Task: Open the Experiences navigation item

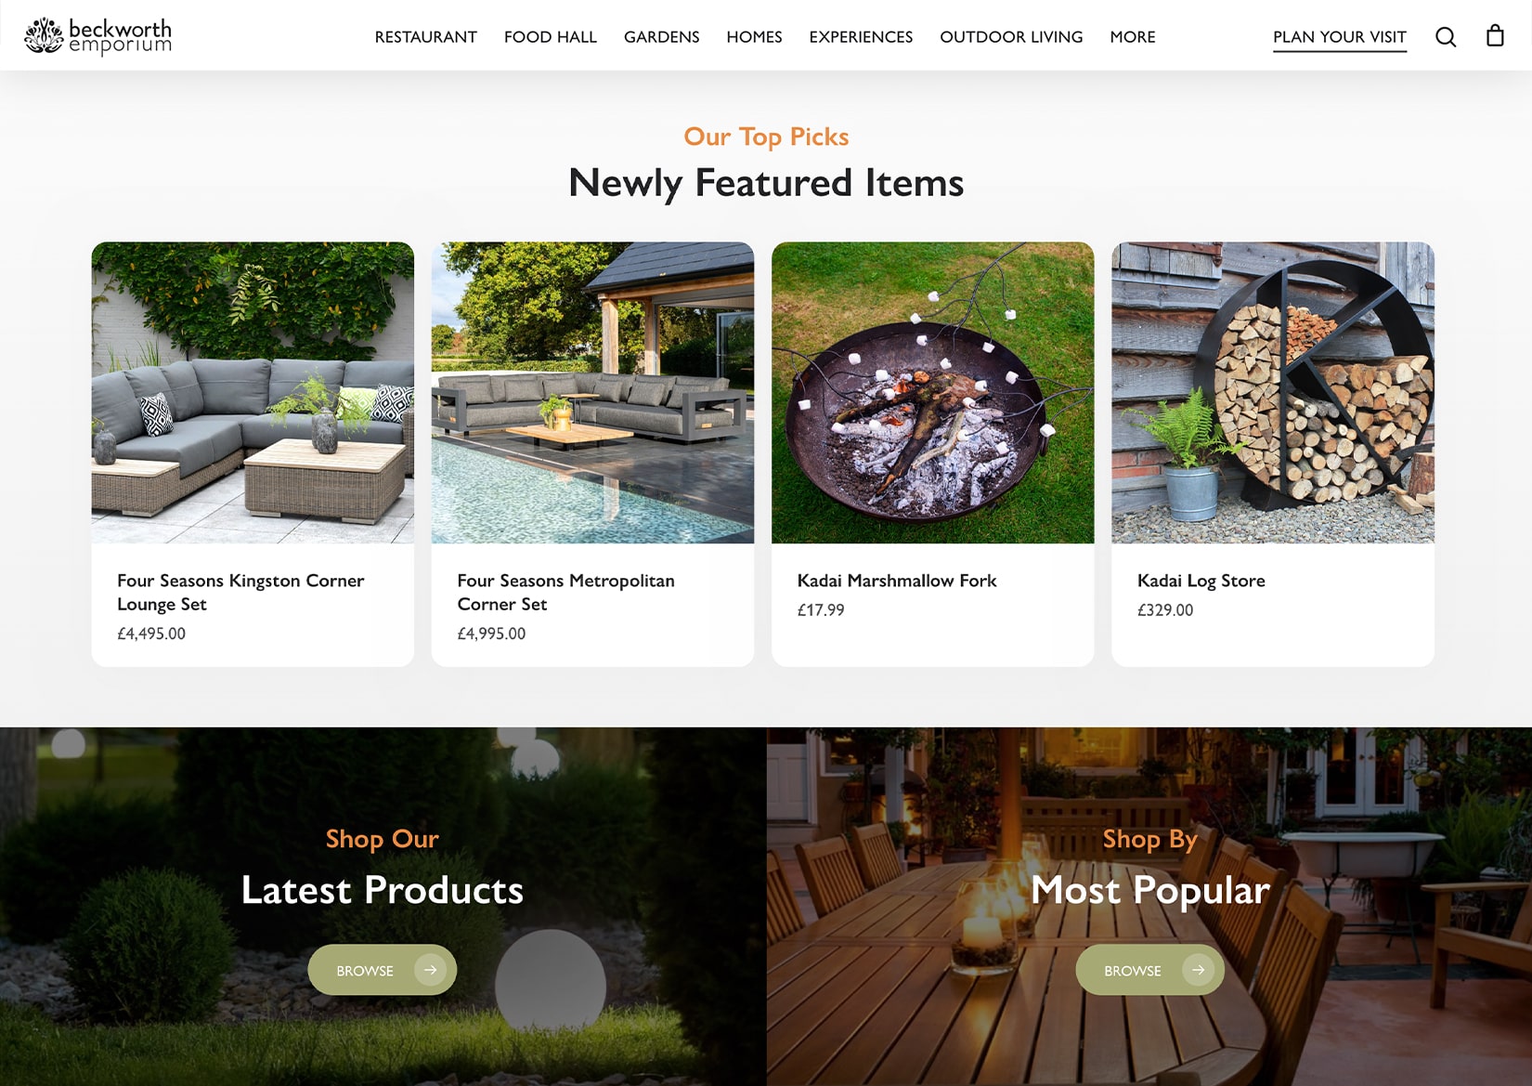Action: (x=861, y=37)
